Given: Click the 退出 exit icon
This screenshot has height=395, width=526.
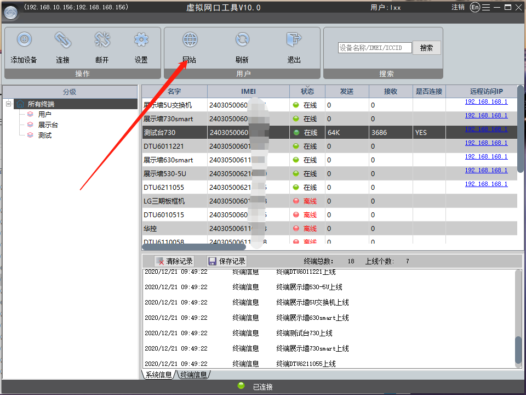Looking at the screenshot, I should click(x=294, y=40).
